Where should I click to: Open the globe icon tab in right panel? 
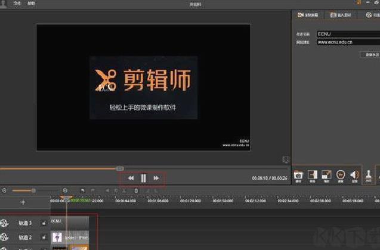coord(373,15)
